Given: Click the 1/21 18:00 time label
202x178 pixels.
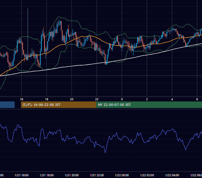Looking at the screenshot, I should (47, 175).
